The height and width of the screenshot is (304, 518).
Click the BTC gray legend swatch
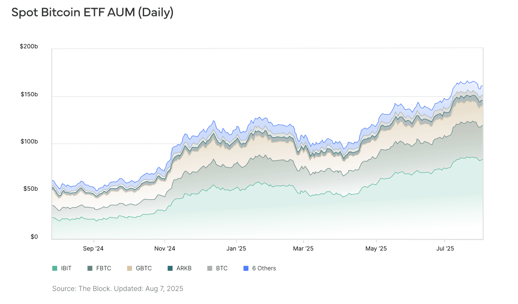coord(210,268)
